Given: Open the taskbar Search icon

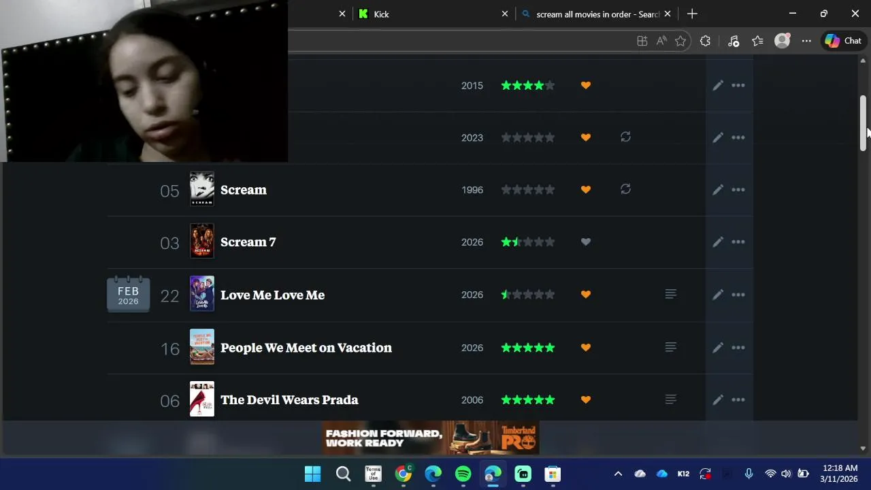Looking at the screenshot, I should pos(343,474).
